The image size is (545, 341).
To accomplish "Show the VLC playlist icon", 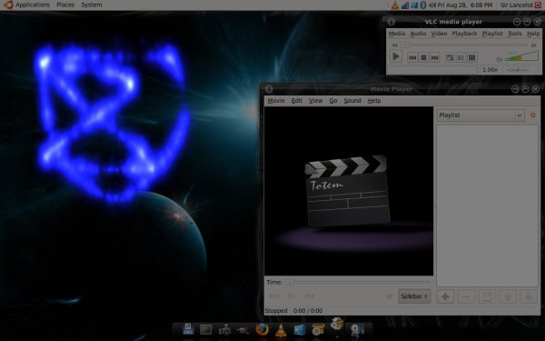I will 461,58.
